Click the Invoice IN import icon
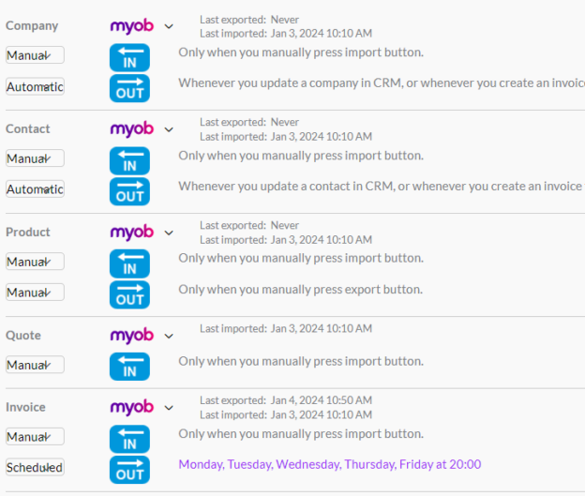The width and height of the screenshot is (585, 496). click(129, 439)
